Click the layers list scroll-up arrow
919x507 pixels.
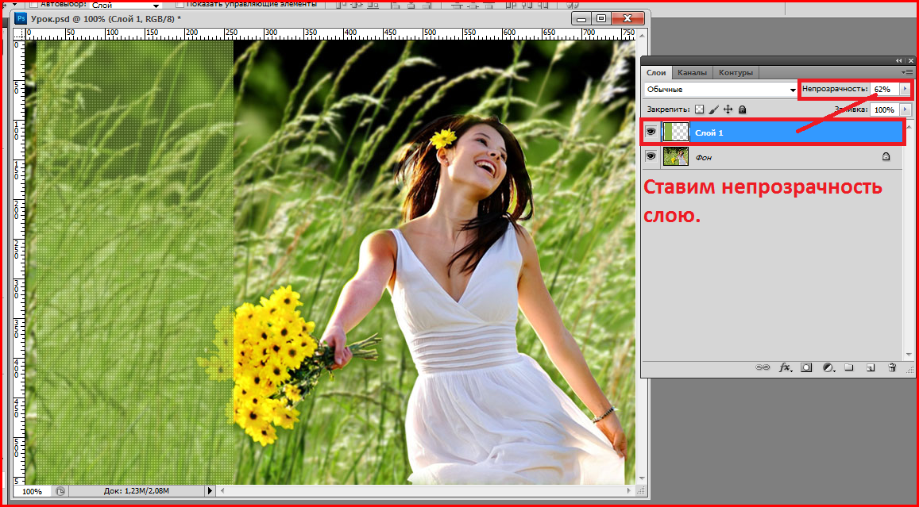[x=909, y=126]
